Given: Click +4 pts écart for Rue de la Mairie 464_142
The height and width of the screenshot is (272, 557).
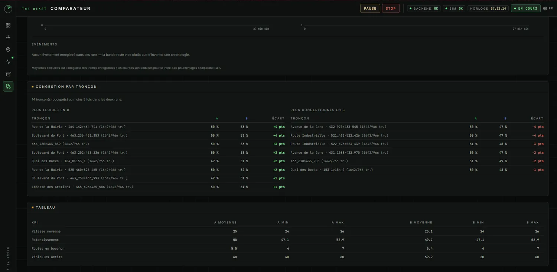Looking at the screenshot, I should click(x=279, y=127).
